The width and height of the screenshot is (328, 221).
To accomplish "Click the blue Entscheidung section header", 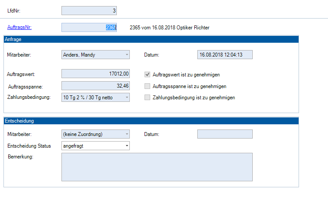I will (x=151, y=121).
